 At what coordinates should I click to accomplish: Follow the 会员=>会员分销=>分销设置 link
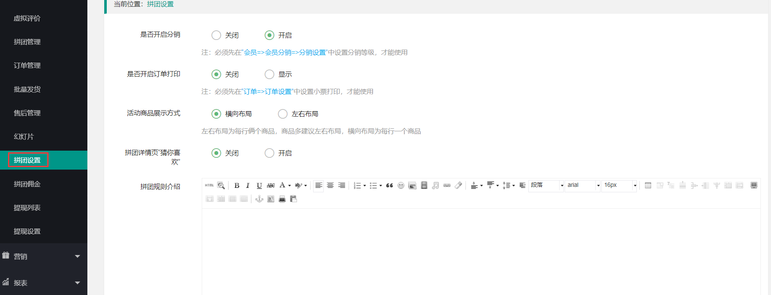285,53
